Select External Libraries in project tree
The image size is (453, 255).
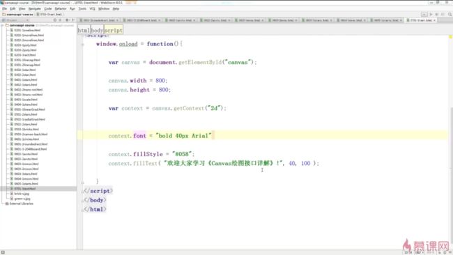(21, 203)
